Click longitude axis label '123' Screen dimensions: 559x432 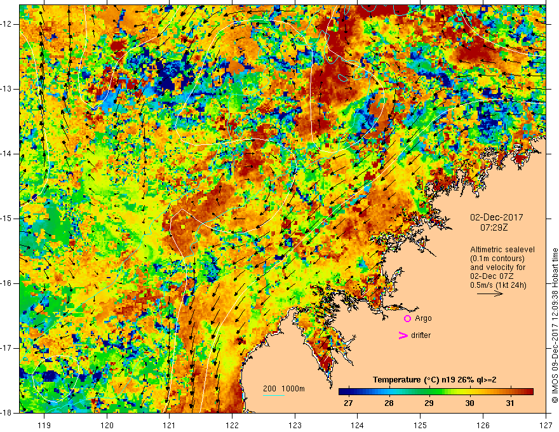[295, 425]
